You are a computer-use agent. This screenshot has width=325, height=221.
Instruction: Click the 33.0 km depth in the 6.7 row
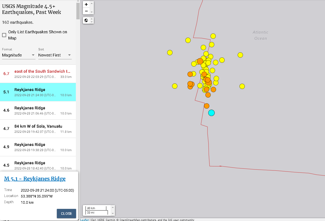[x=66, y=77]
